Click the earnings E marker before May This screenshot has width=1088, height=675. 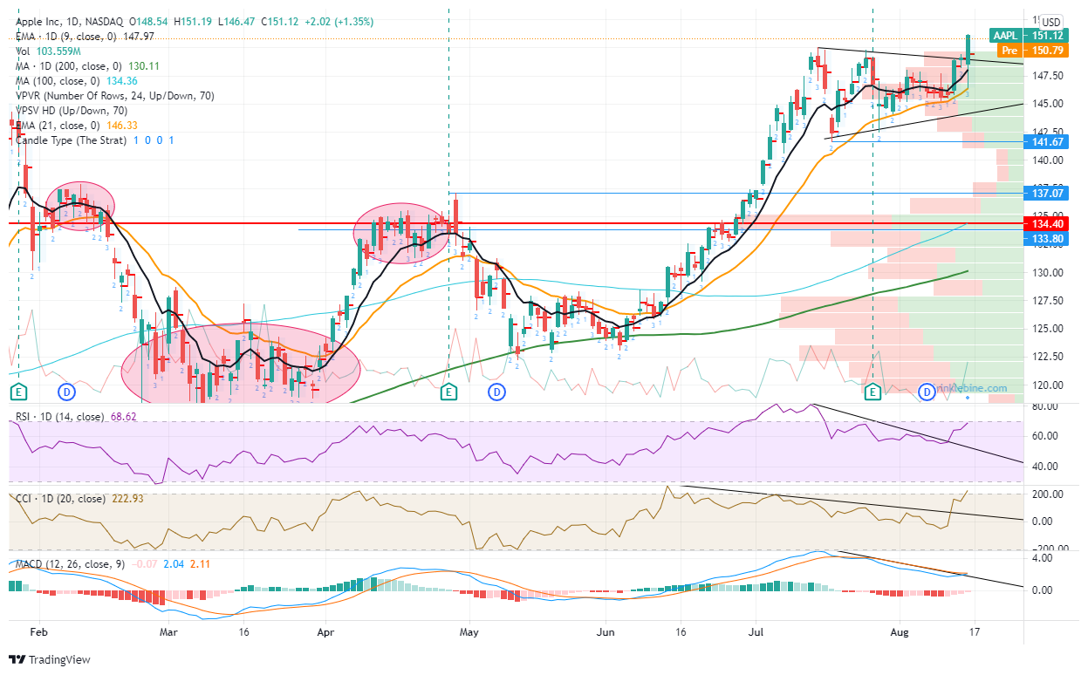pos(448,392)
